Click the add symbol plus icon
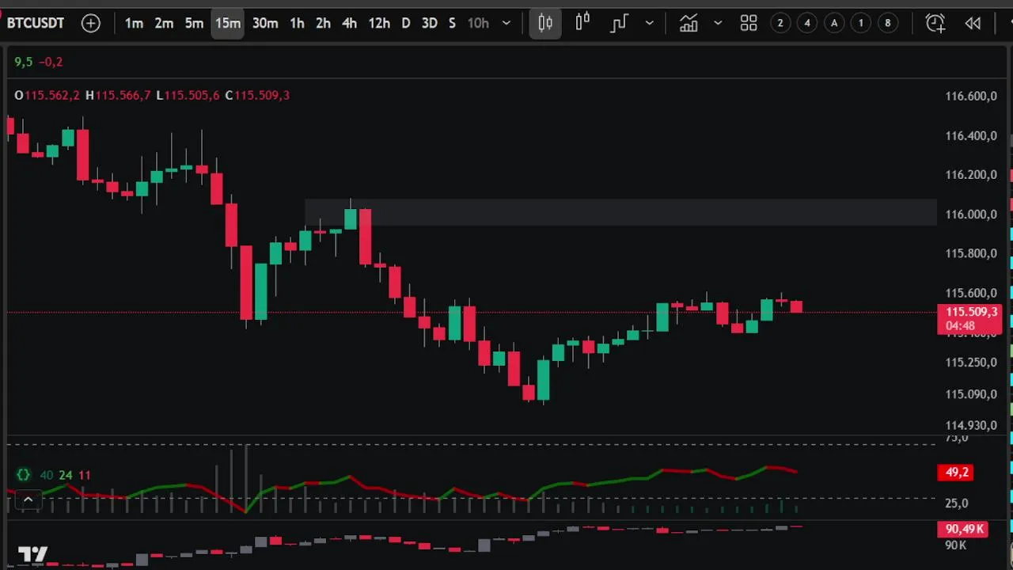 [x=91, y=23]
